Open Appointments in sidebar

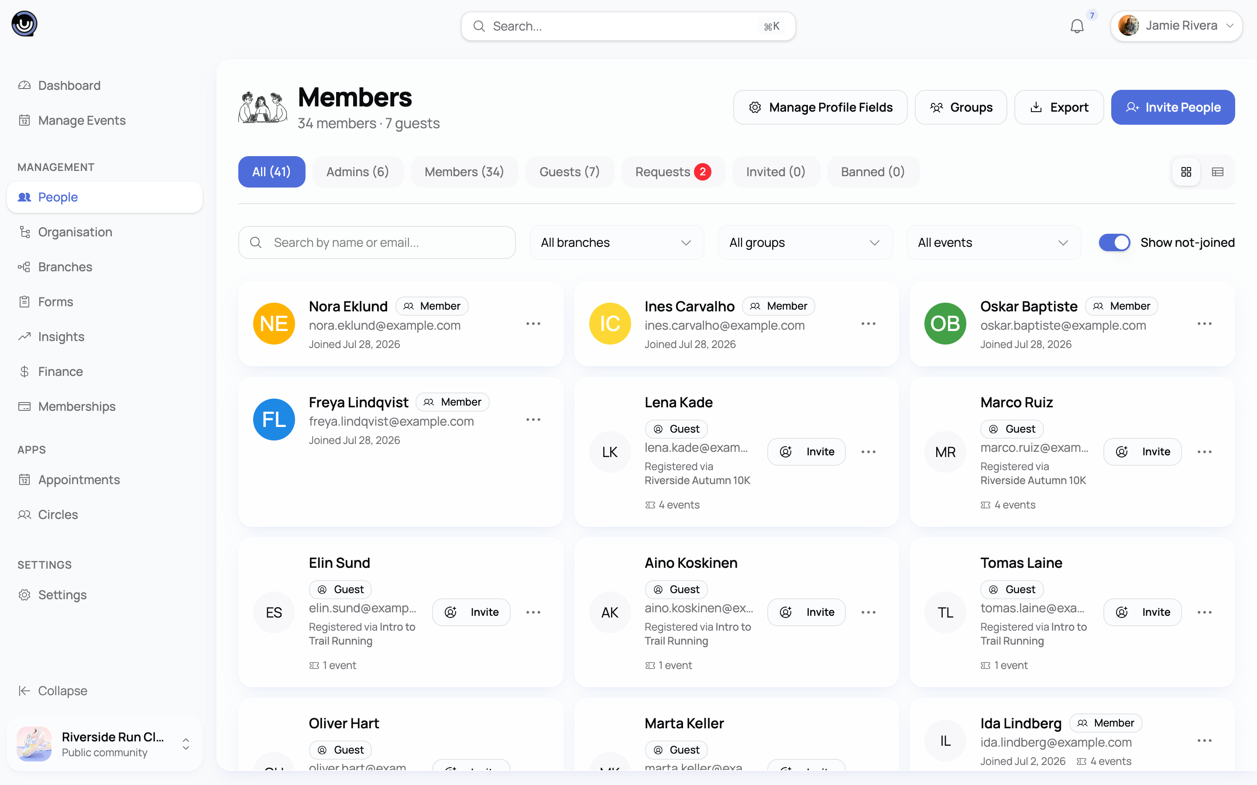[x=104, y=480]
